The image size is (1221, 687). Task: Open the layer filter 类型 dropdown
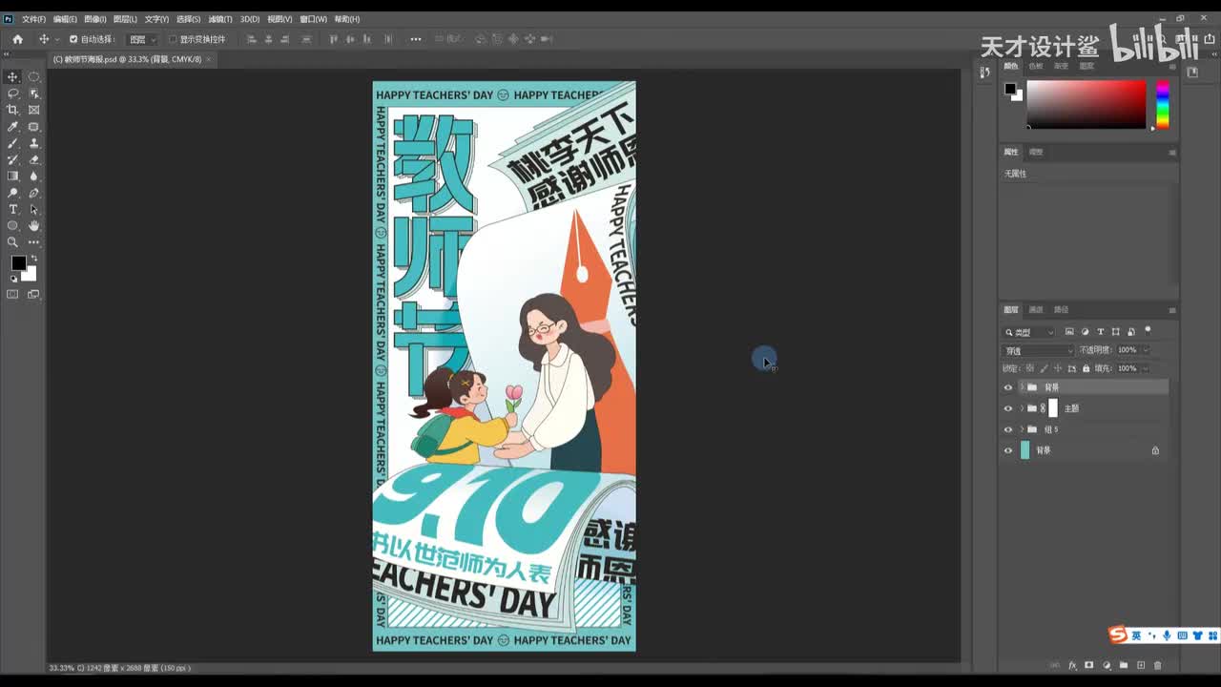(1029, 332)
